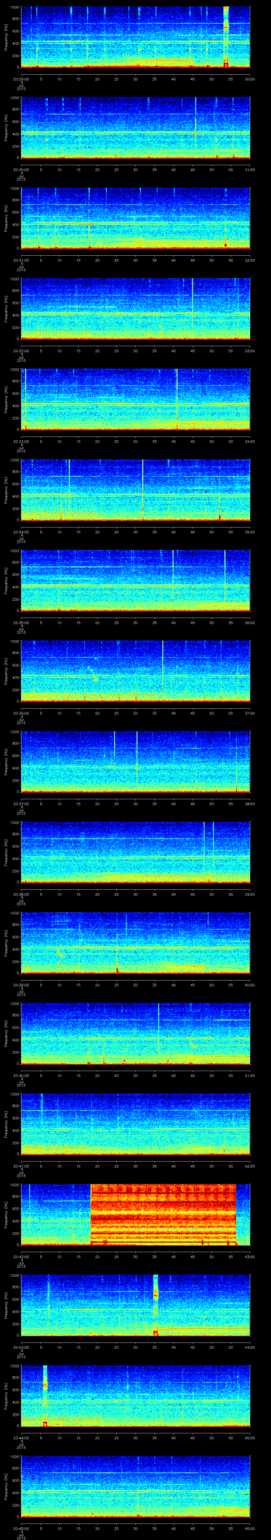Click the spectrogram panel starting at 20:29:00
Screen dimensions: 271x1540
coord(136,37)
